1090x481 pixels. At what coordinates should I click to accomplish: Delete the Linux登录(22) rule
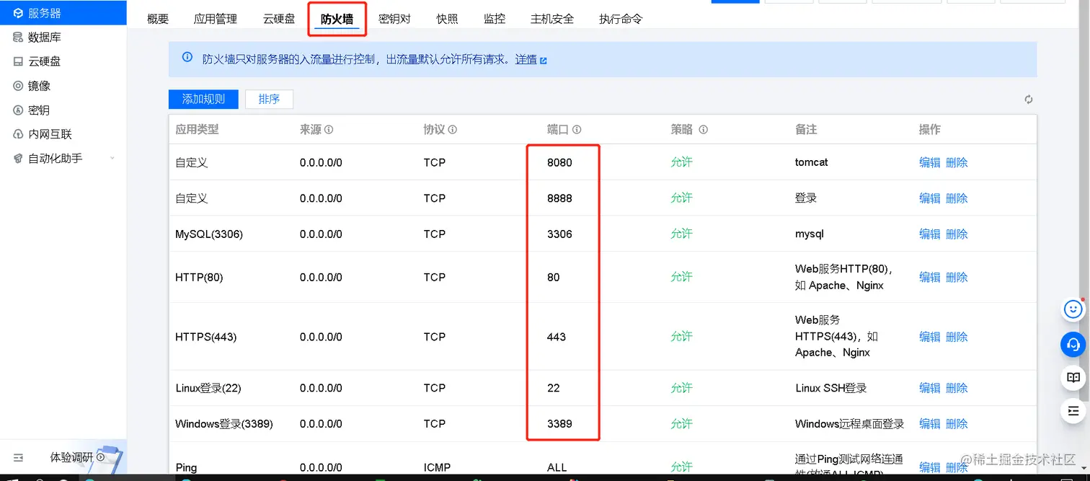pyautogui.click(x=957, y=388)
